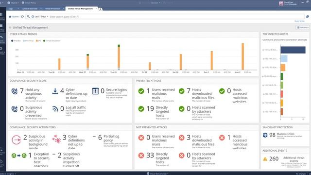This screenshot has height=175, width=311.
Task: Click the Suspicious activity prevented target icon
Action: pyautogui.click(x=15, y=109)
